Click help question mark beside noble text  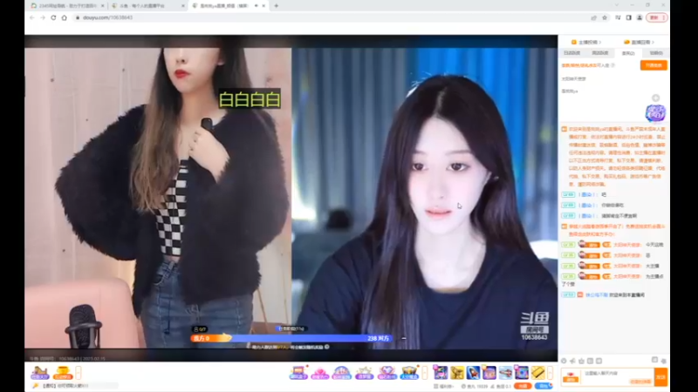point(613,65)
